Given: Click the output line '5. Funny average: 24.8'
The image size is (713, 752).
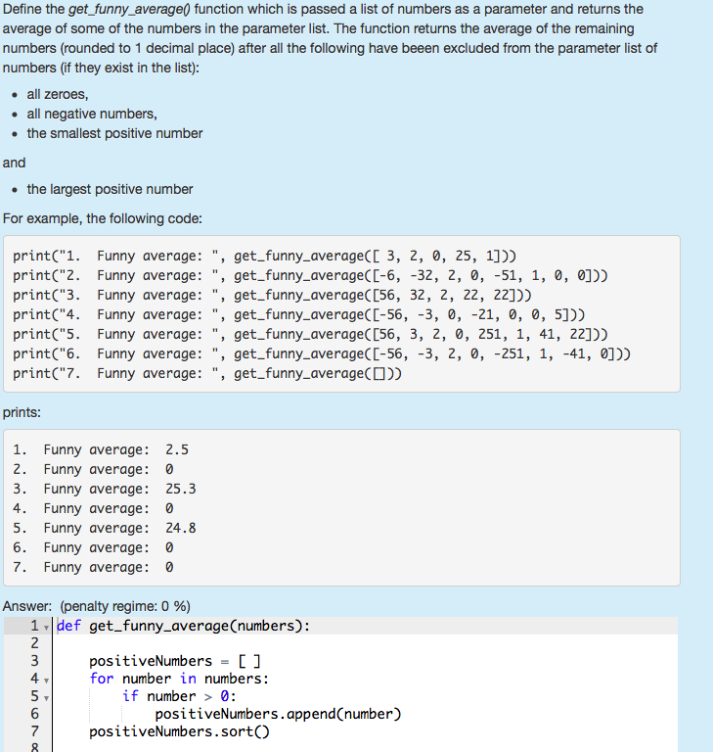Looking at the screenshot, I should tap(104, 528).
